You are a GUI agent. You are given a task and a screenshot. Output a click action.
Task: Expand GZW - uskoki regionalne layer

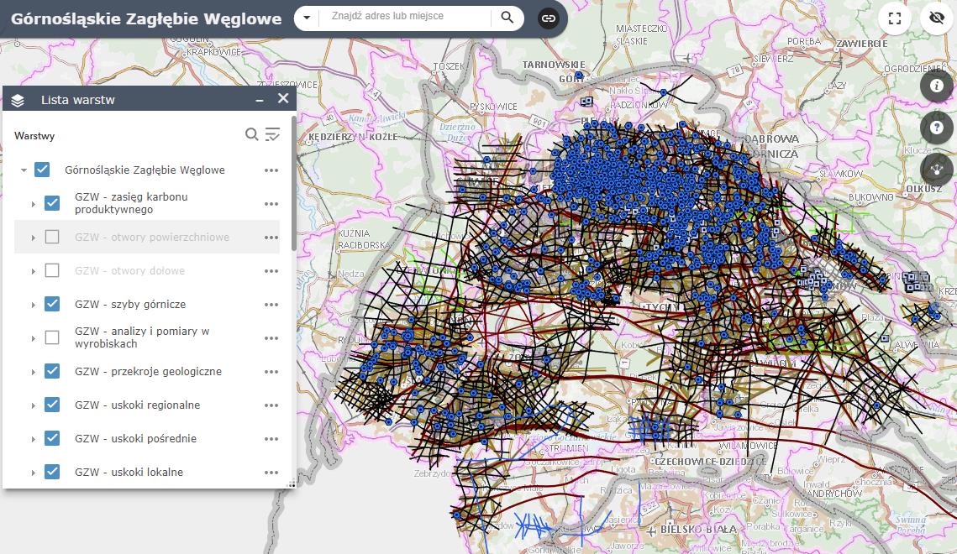click(33, 405)
